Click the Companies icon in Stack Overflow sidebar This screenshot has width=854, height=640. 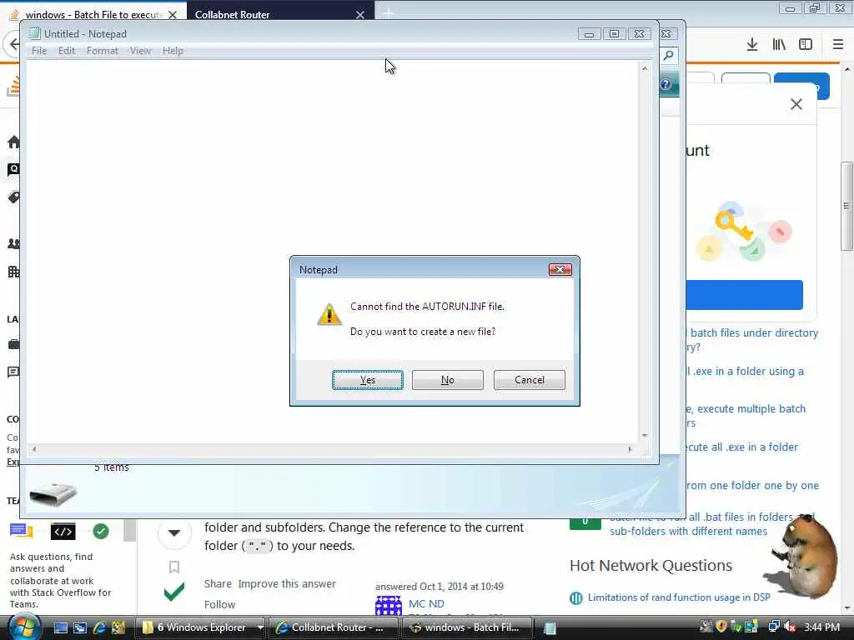tap(13, 272)
